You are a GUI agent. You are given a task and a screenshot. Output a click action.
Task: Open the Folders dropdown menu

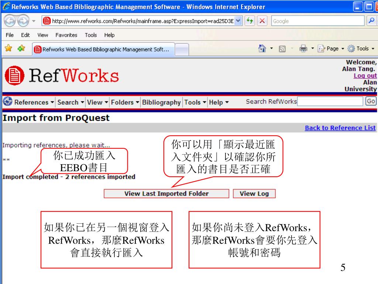(125, 102)
